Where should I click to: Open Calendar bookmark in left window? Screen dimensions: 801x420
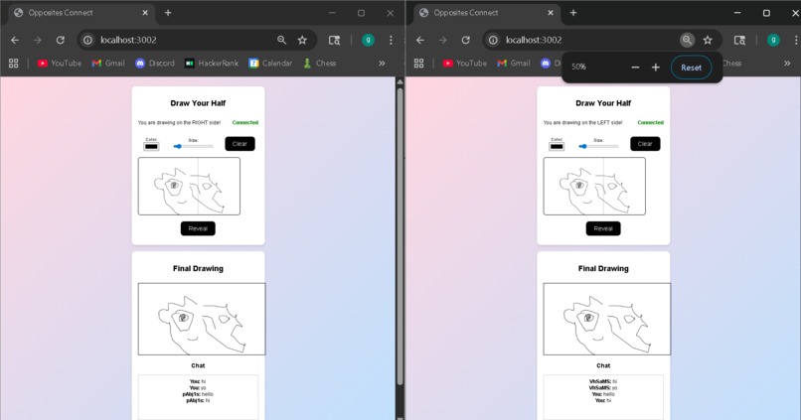[270, 64]
